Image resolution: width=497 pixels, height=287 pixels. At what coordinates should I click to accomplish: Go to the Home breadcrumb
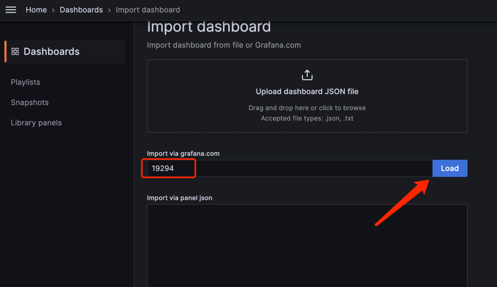point(36,10)
